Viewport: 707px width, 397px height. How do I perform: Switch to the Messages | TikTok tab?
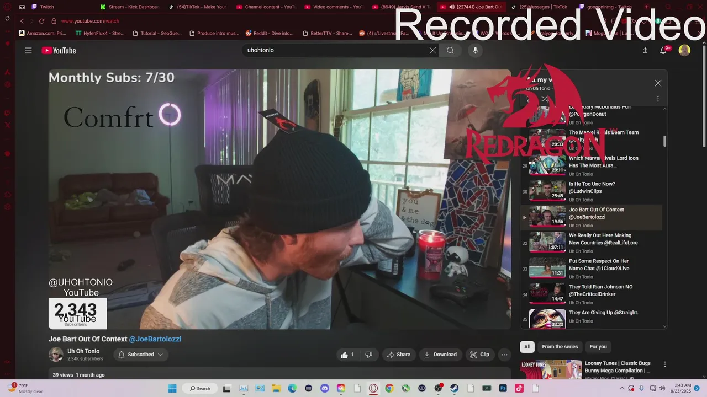coord(539,7)
